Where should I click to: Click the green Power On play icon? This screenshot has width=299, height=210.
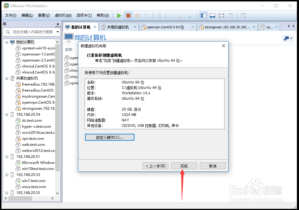coord(119,16)
